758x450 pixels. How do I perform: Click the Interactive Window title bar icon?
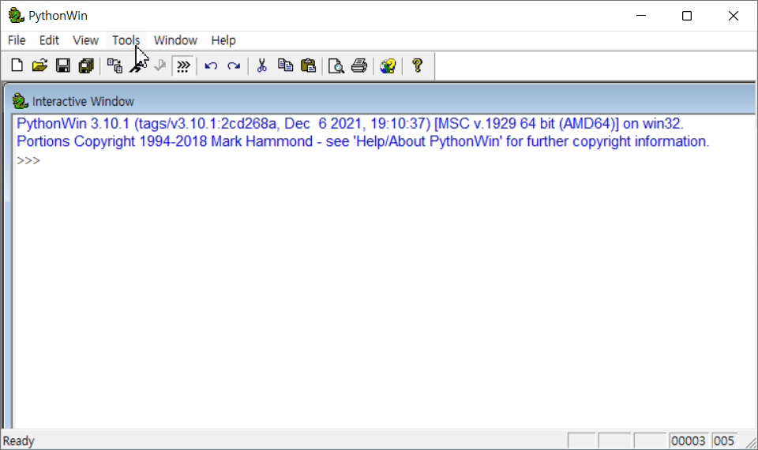(x=20, y=101)
